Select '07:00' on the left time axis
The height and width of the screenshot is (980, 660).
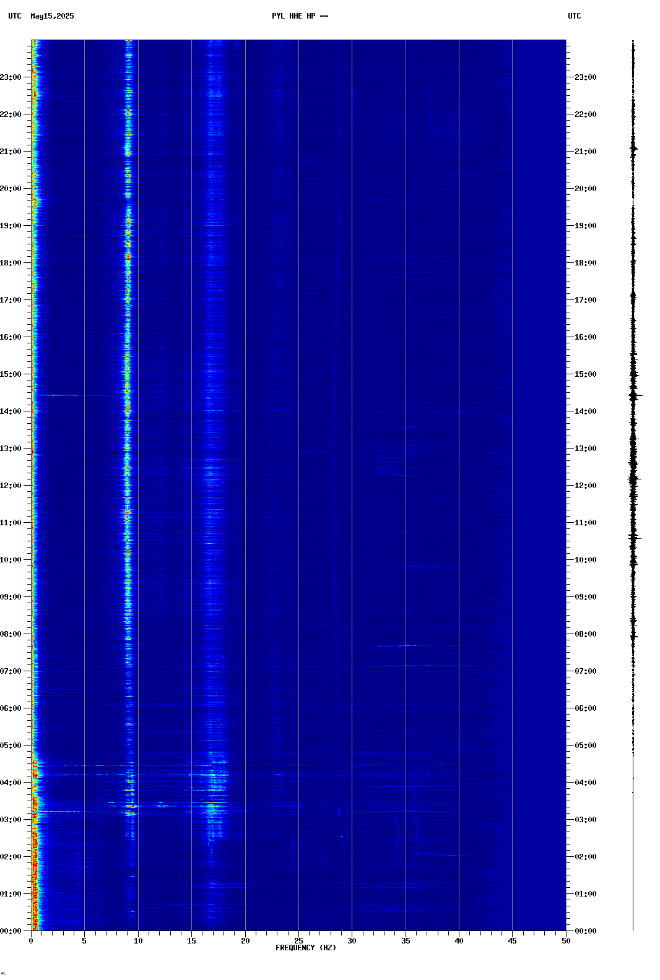click(11, 671)
